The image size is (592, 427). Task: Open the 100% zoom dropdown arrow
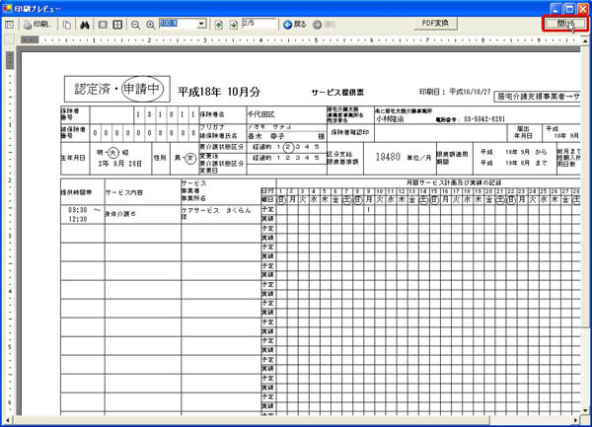(201, 24)
